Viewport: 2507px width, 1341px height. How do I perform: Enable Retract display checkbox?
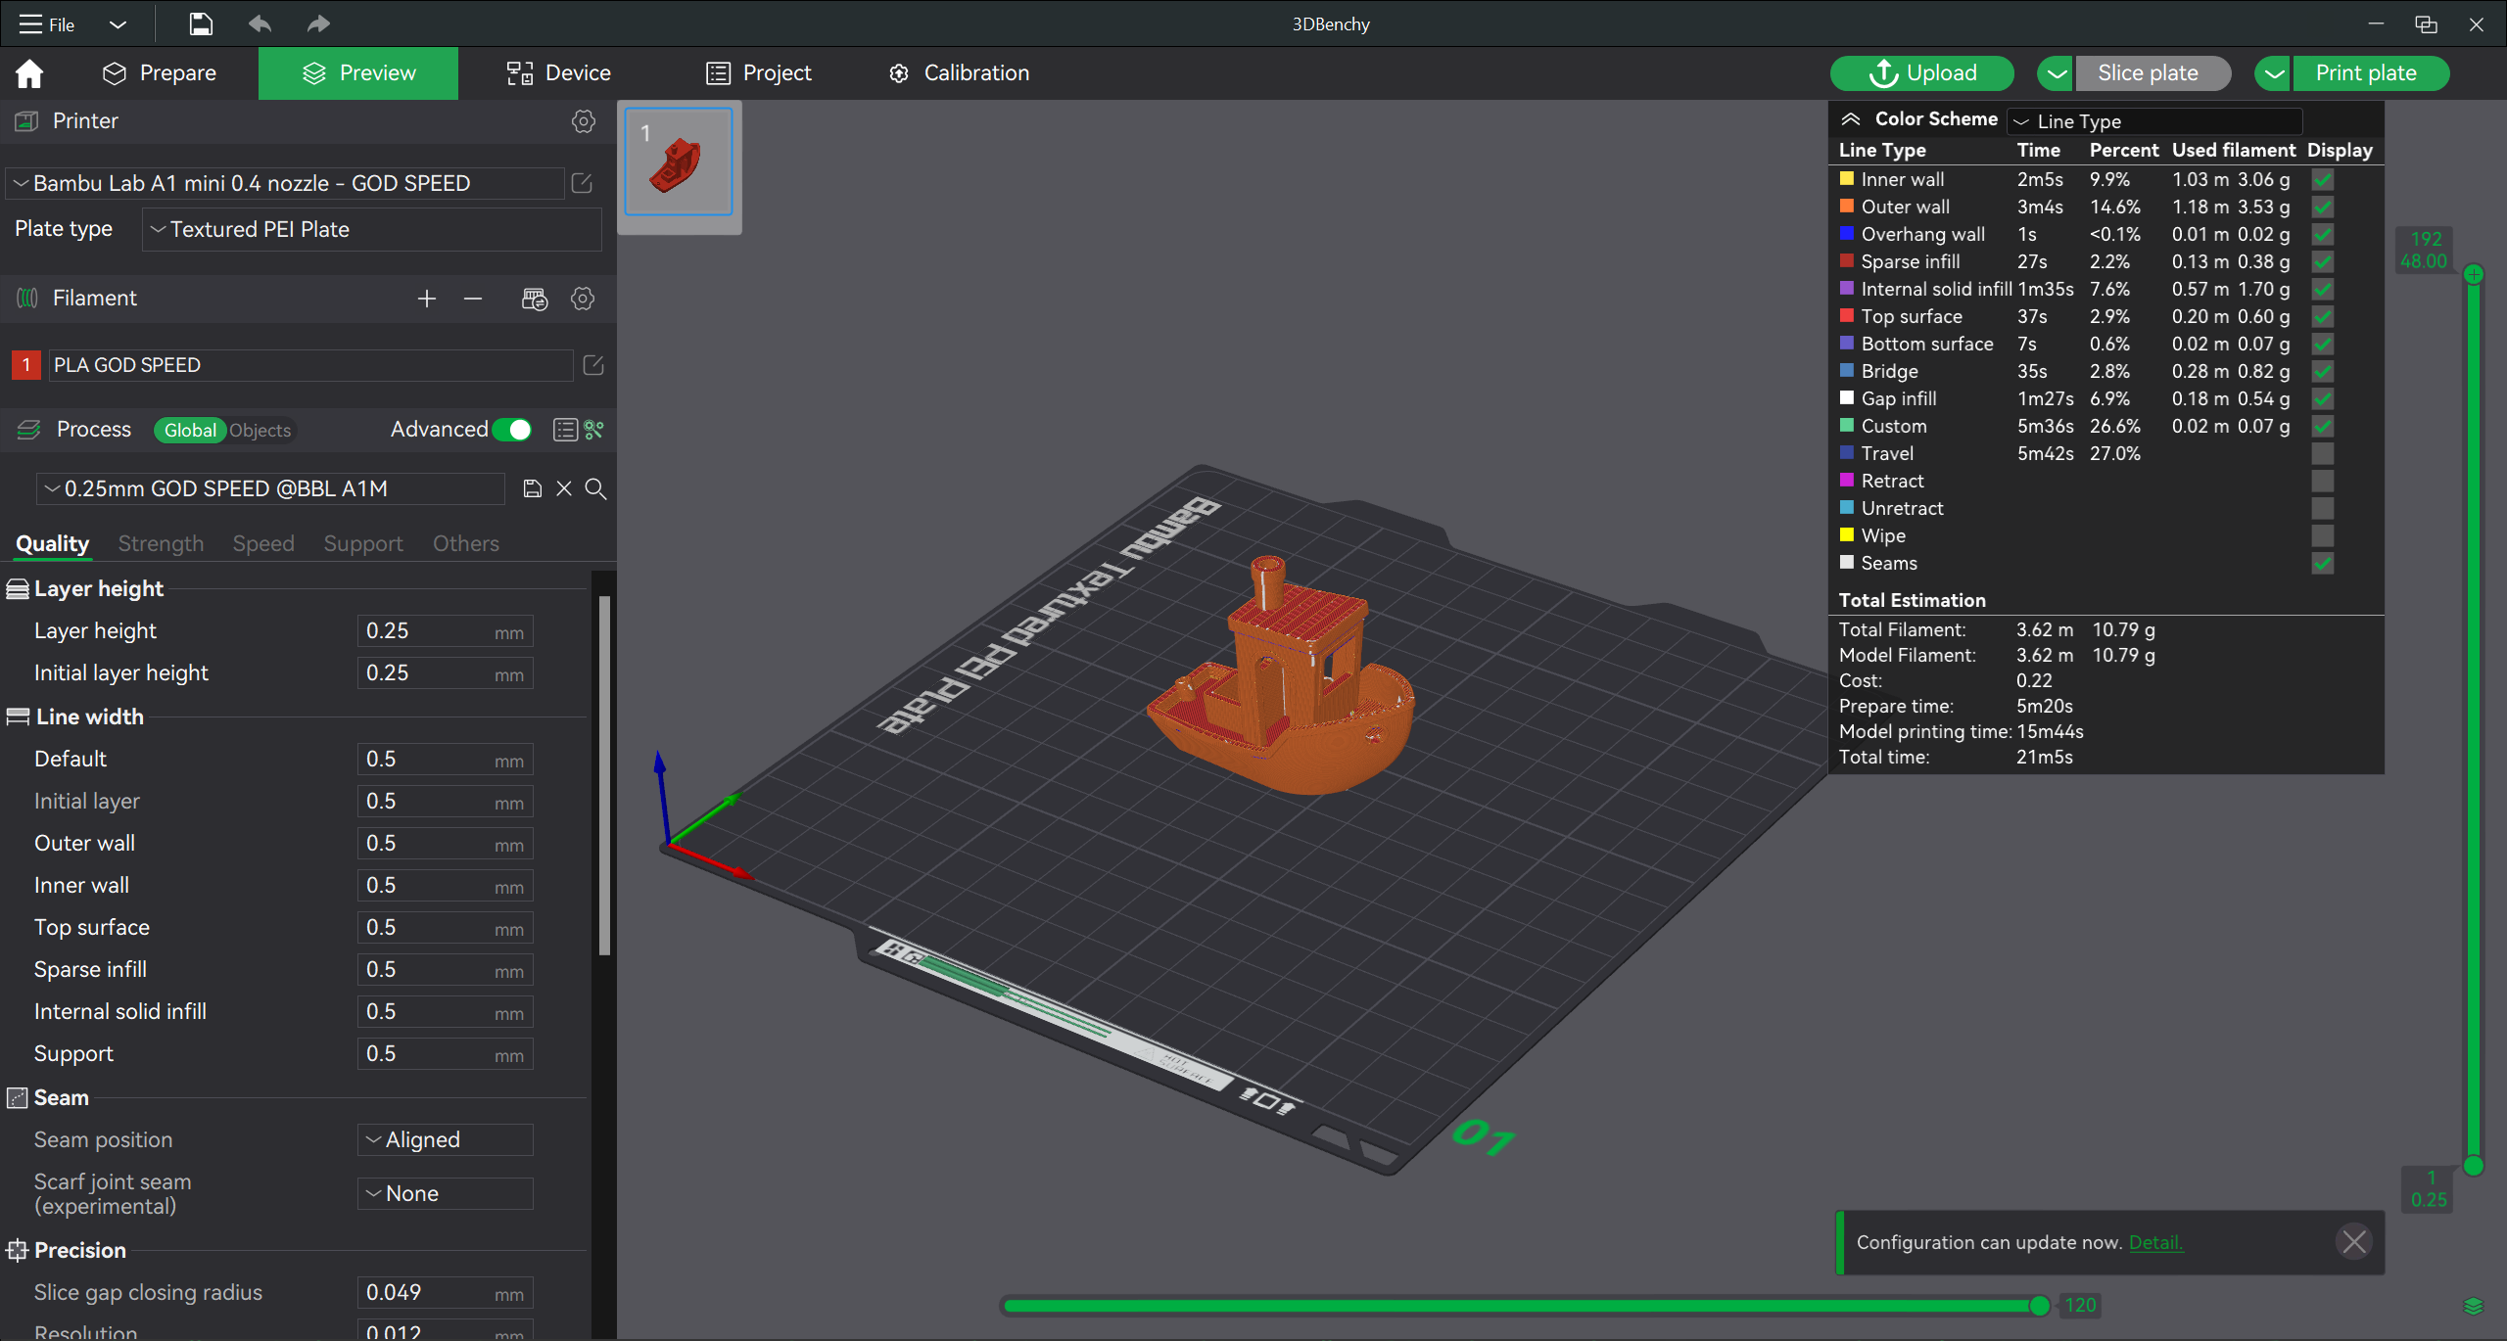(x=2323, y=482)
